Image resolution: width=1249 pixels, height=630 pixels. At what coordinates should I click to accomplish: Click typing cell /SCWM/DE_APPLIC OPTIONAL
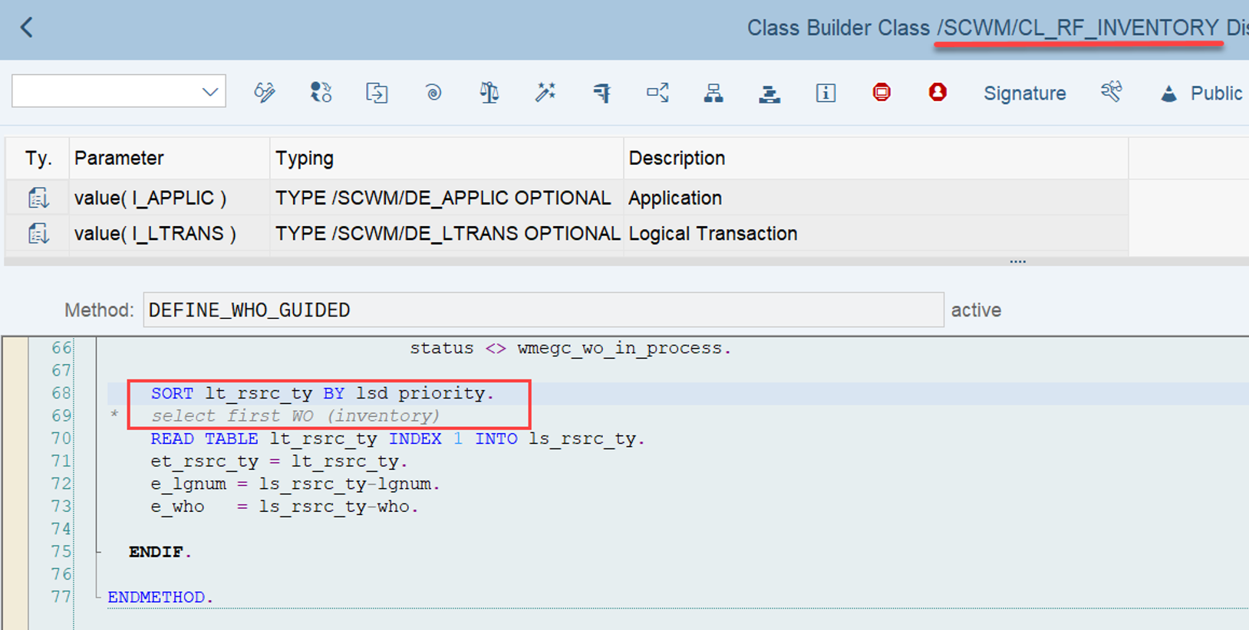tap(447, 198)
